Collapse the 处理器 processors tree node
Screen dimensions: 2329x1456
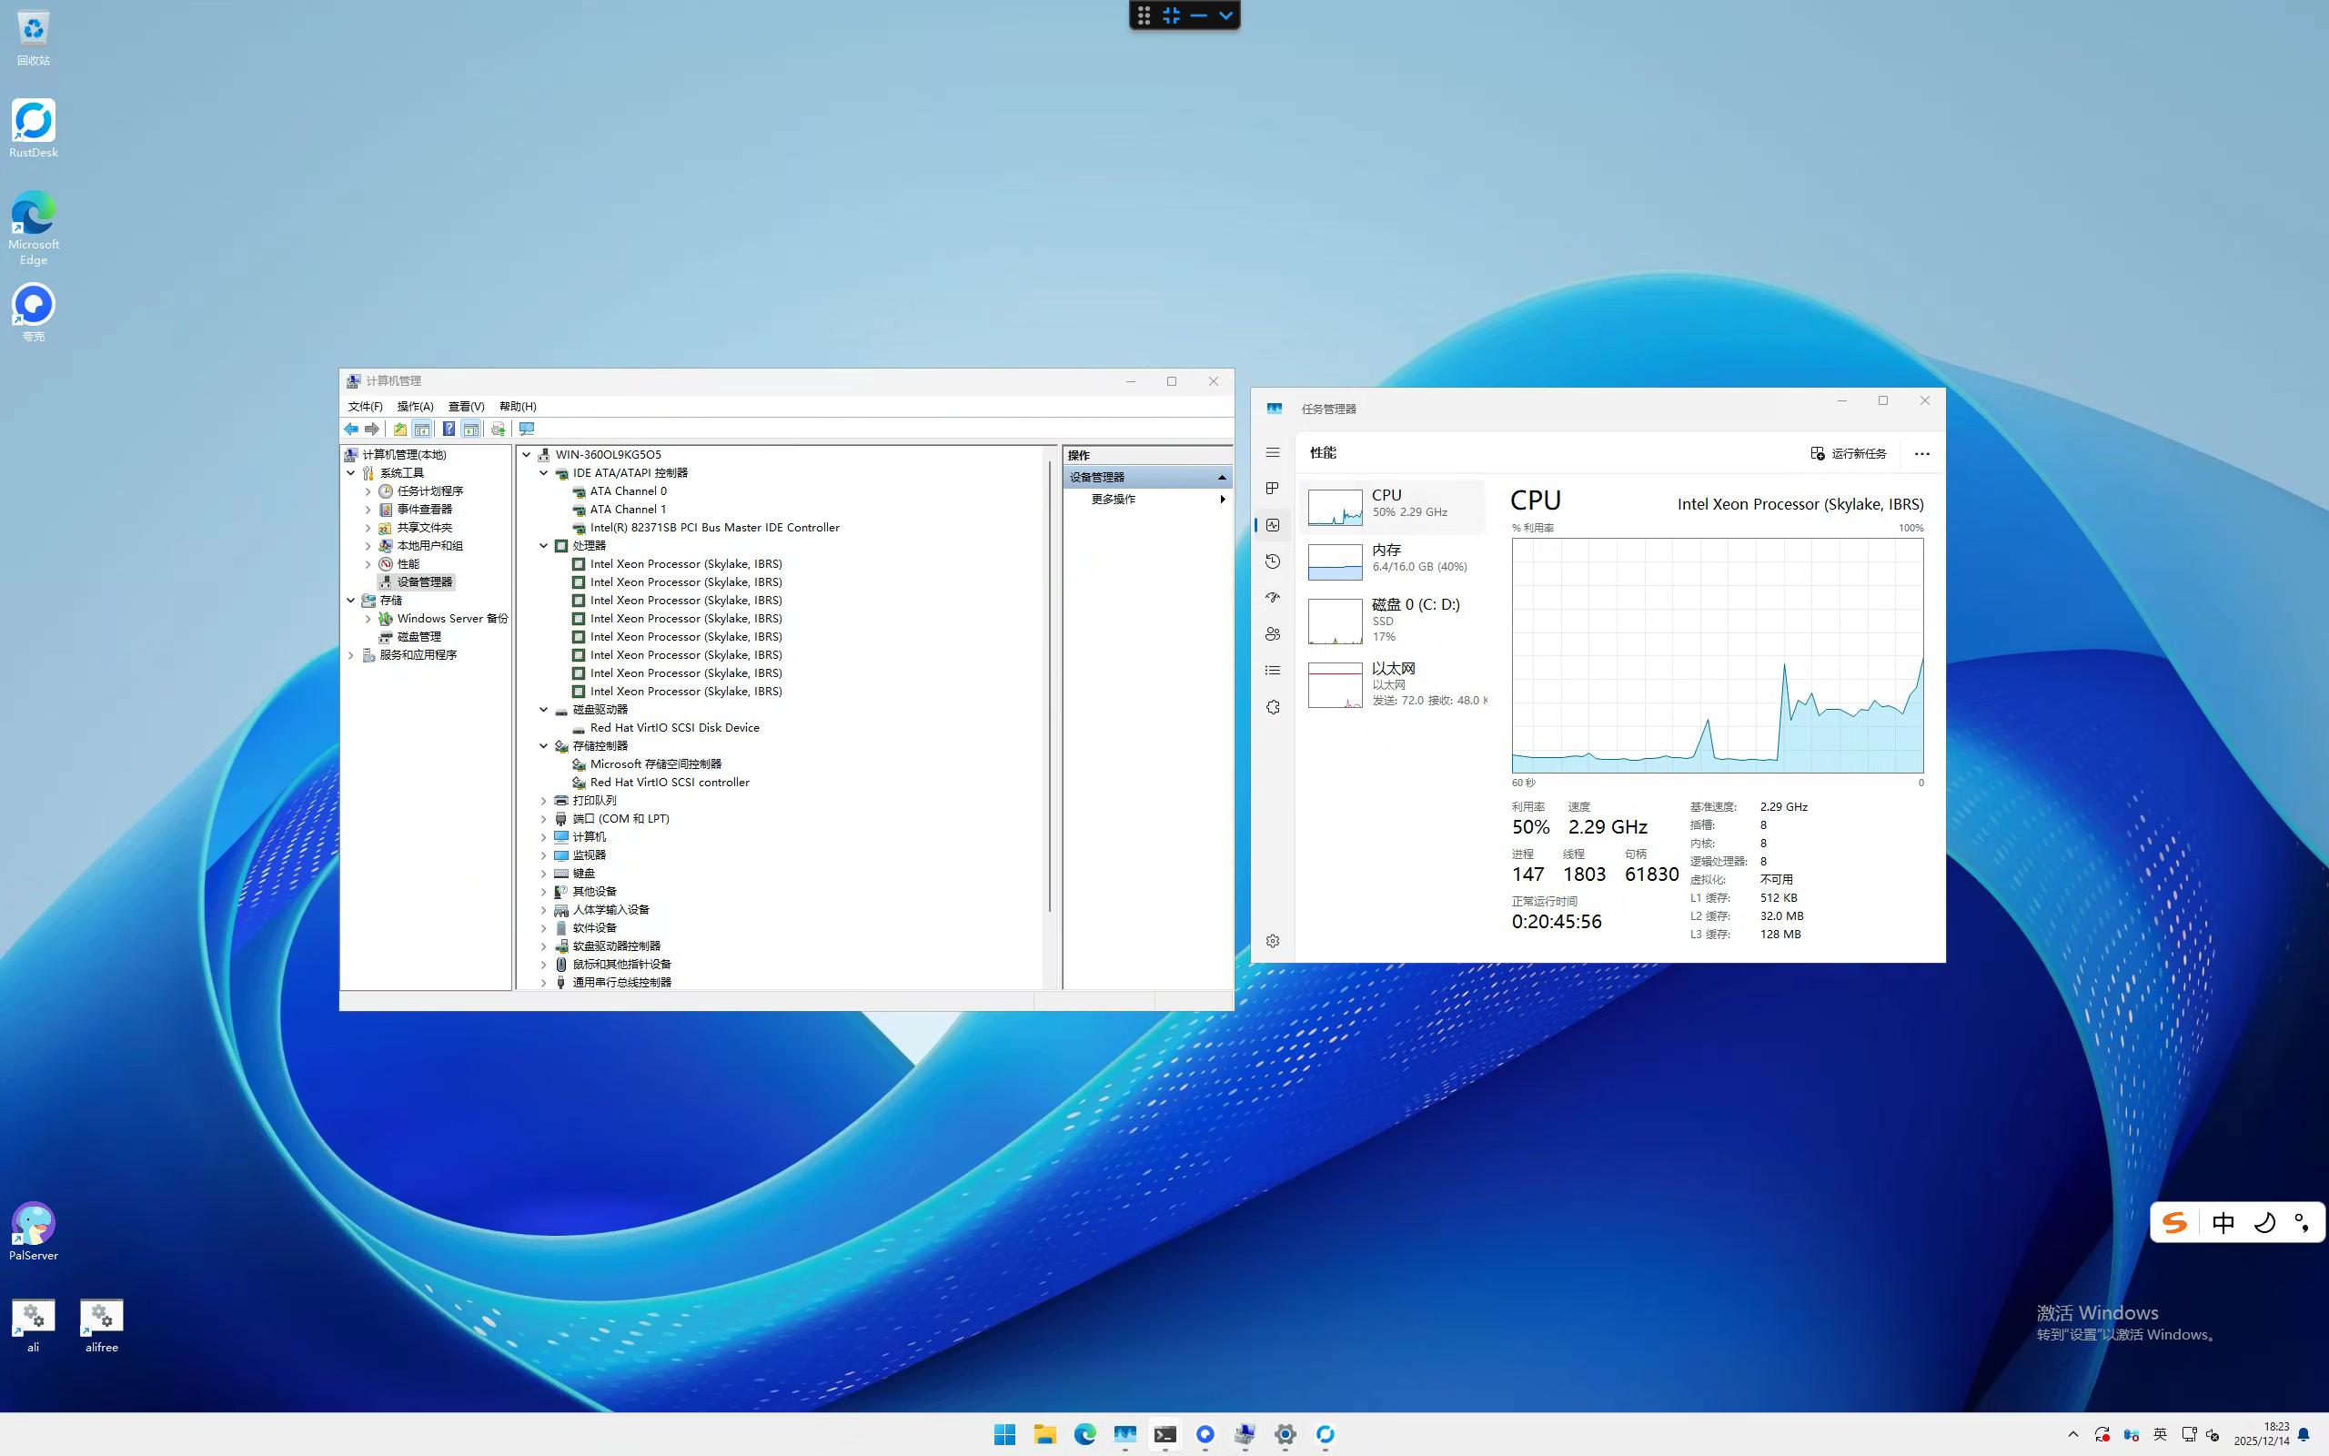[544, 546]
